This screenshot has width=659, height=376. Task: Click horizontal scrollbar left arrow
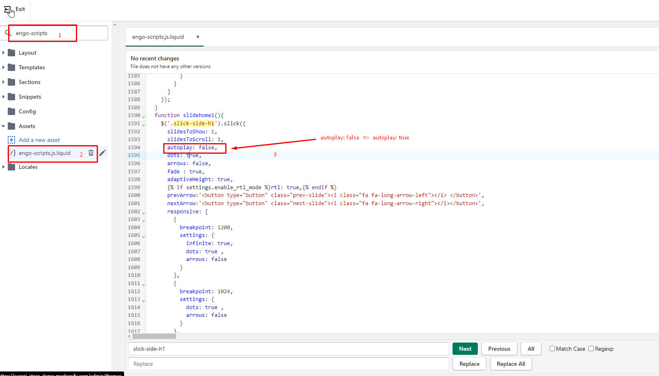pos(129,336)
